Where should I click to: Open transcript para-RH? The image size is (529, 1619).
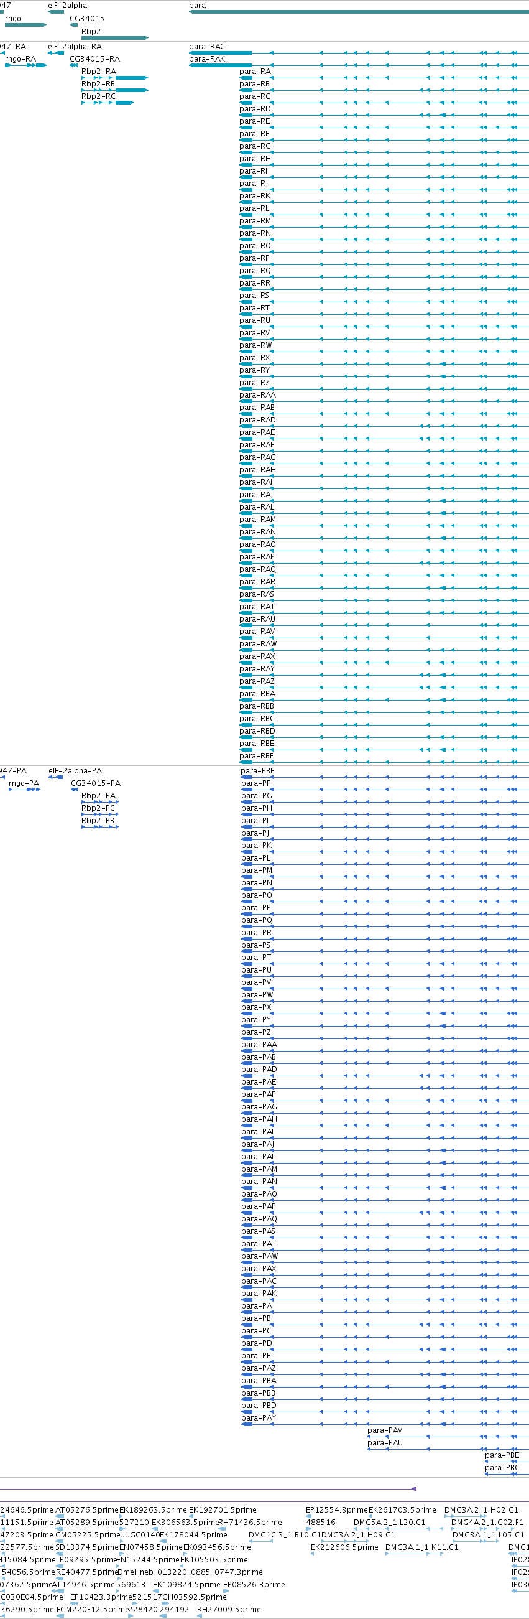point(255,159)
